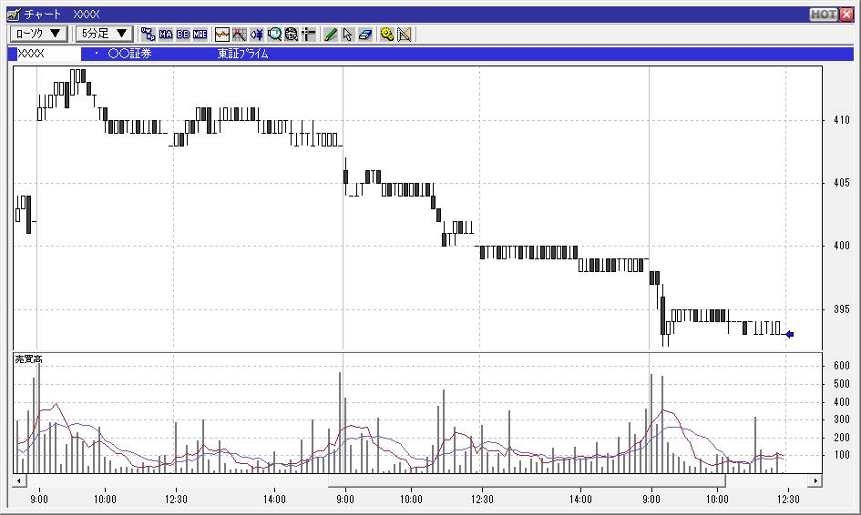This screenshot has width=861, height=515.
Task: Click the stock code search icon
Action: click(291, 35)
